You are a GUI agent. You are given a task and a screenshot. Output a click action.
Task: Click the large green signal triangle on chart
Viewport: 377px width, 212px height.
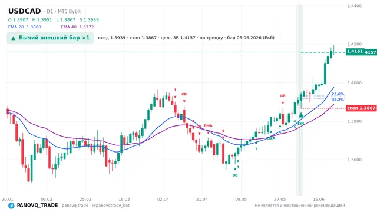[x=301, y=115]
